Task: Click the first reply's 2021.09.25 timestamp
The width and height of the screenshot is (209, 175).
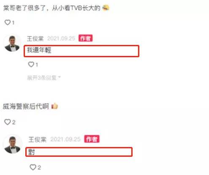Action: click(x=61, y=39)
